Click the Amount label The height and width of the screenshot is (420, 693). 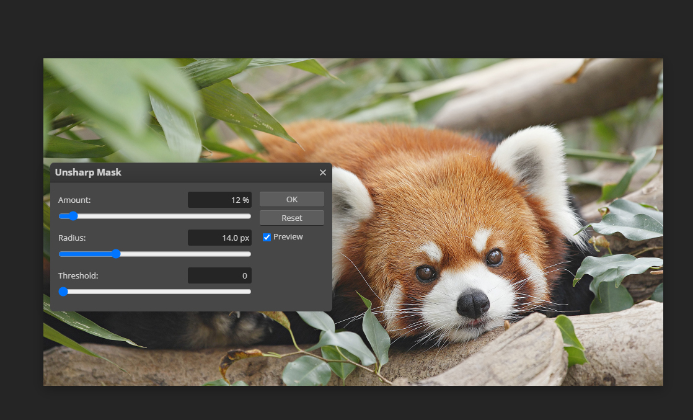pyautogui.click(x=74, y=200)
